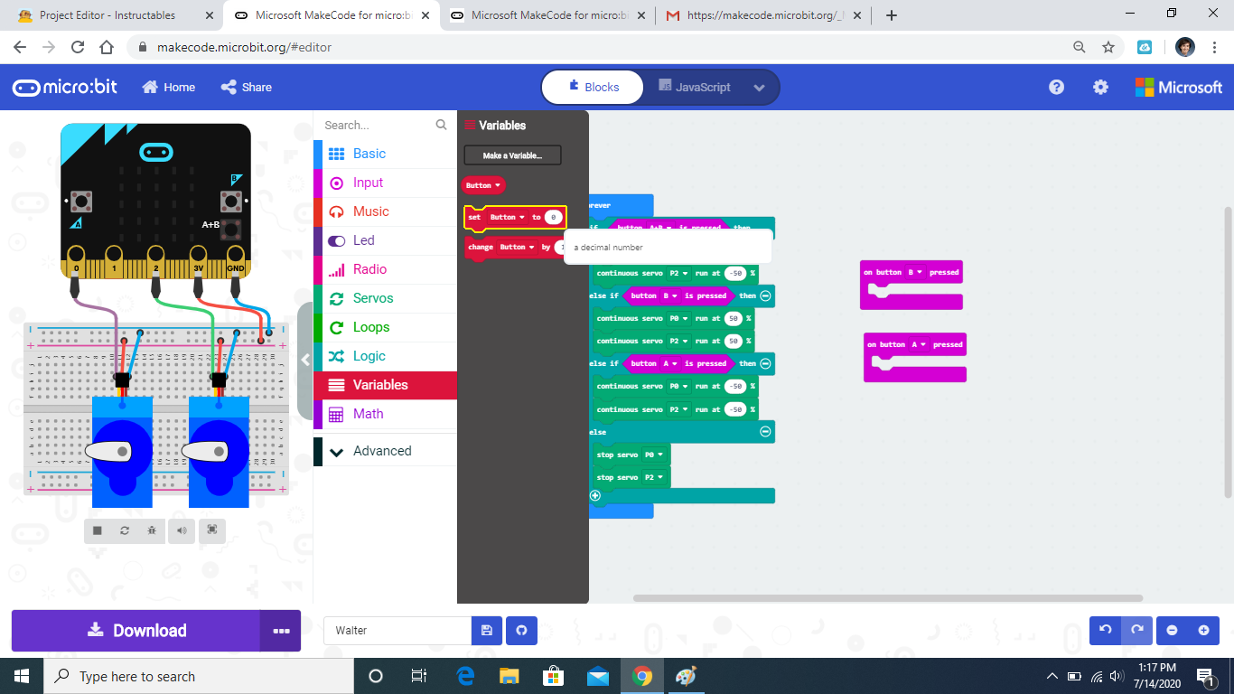Image resolution: width=1234 pixels, height=694 pixels.
Task: Open the dropdown arrow beside JavaScript
Action: pyautogui.click(x=759, y=88)
